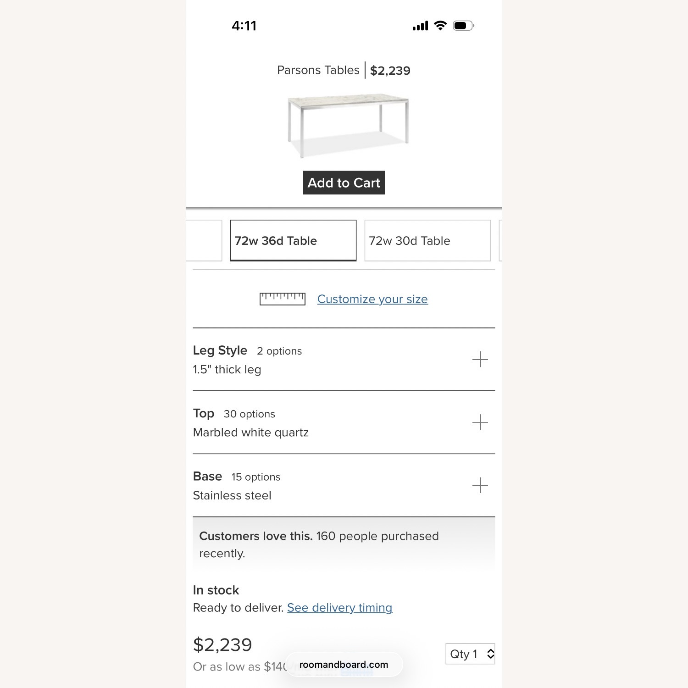Tap the Marbled white quartz top selection
The height and width of the screenshot is (688, 688).
[x=250, y=433]
